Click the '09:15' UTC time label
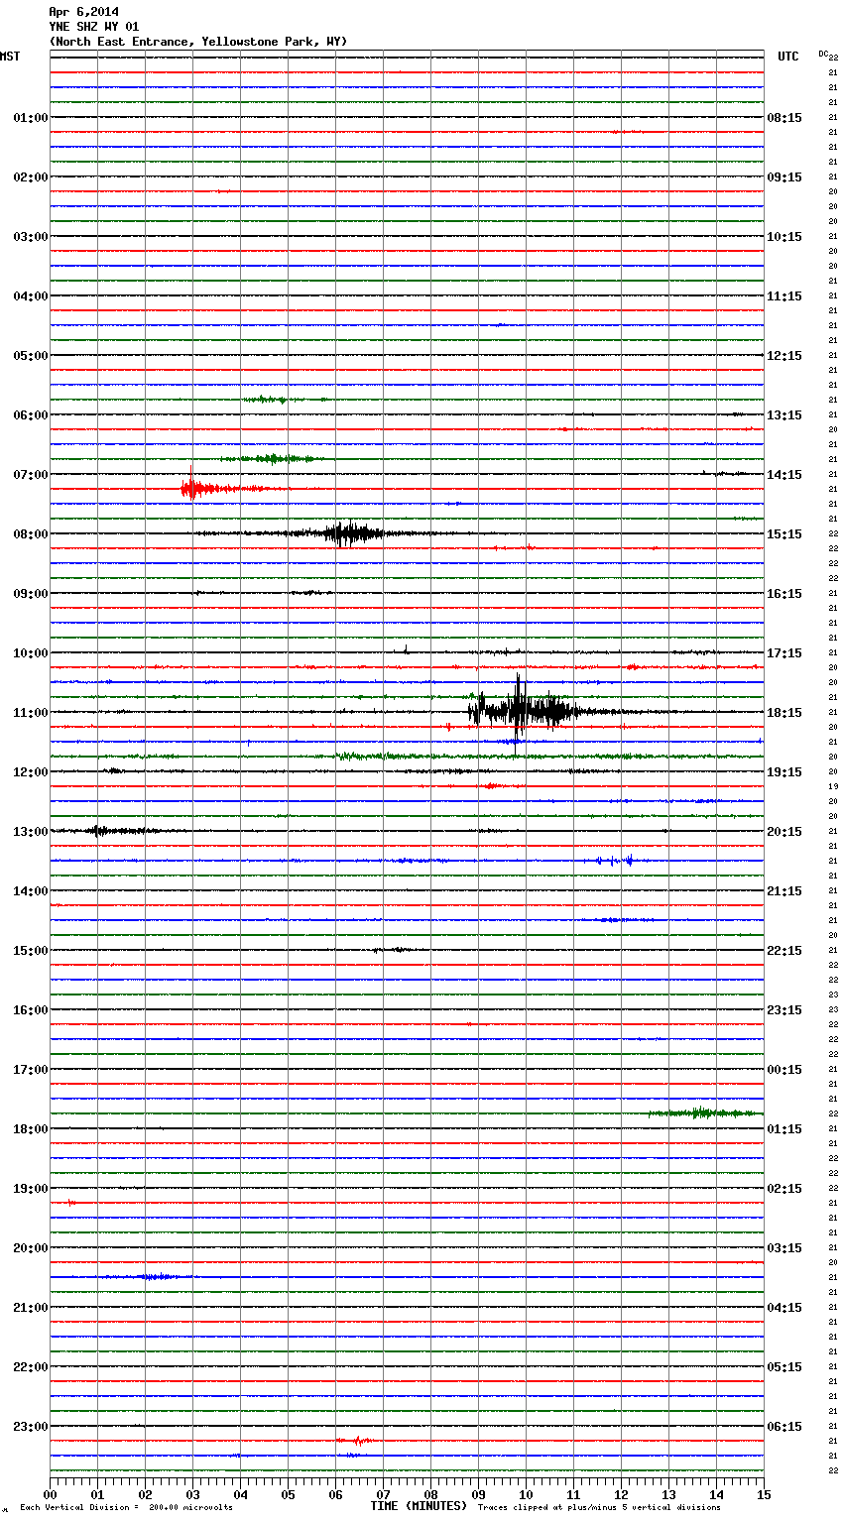The width and height of the screenshot is (843, 1521). [784, 177]
